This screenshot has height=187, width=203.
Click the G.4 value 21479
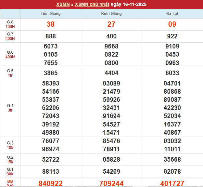tap(111, 91)
